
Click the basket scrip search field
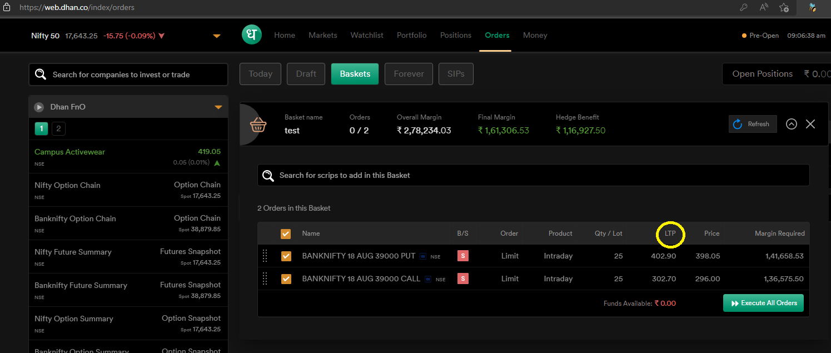[534, 175]
